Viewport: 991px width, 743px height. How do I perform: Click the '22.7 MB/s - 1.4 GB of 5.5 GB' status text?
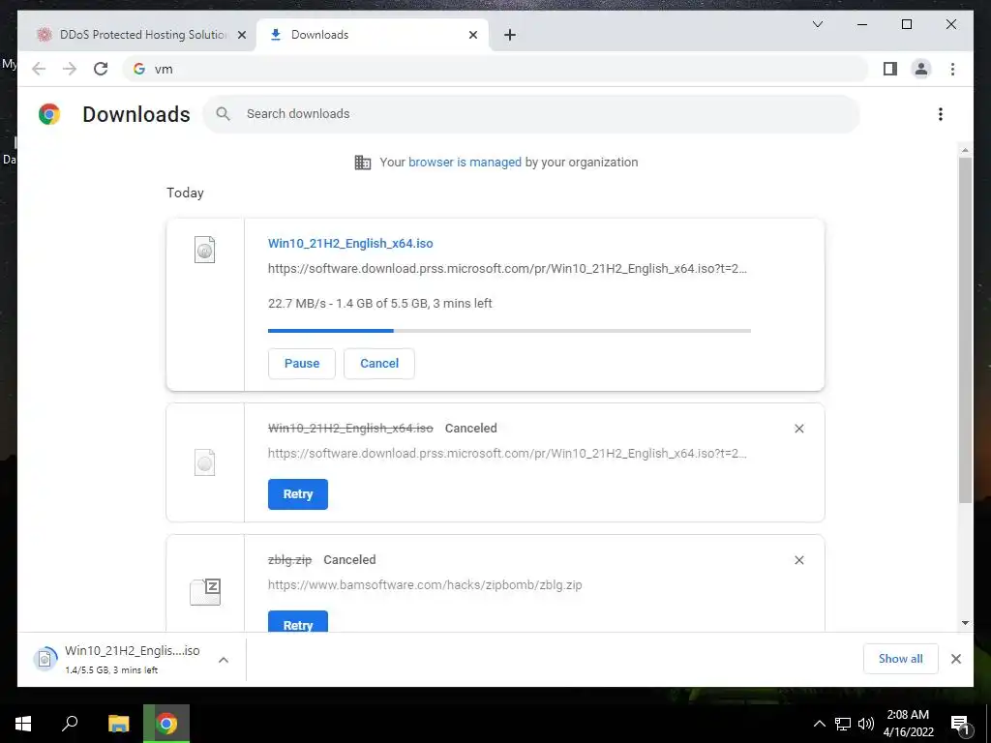tap(379, 303)
